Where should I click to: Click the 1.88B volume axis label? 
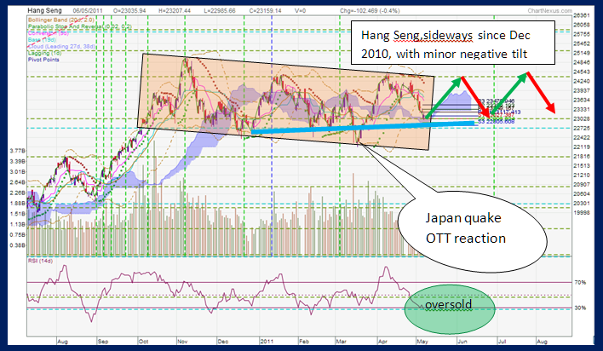[x=18, y=204]
